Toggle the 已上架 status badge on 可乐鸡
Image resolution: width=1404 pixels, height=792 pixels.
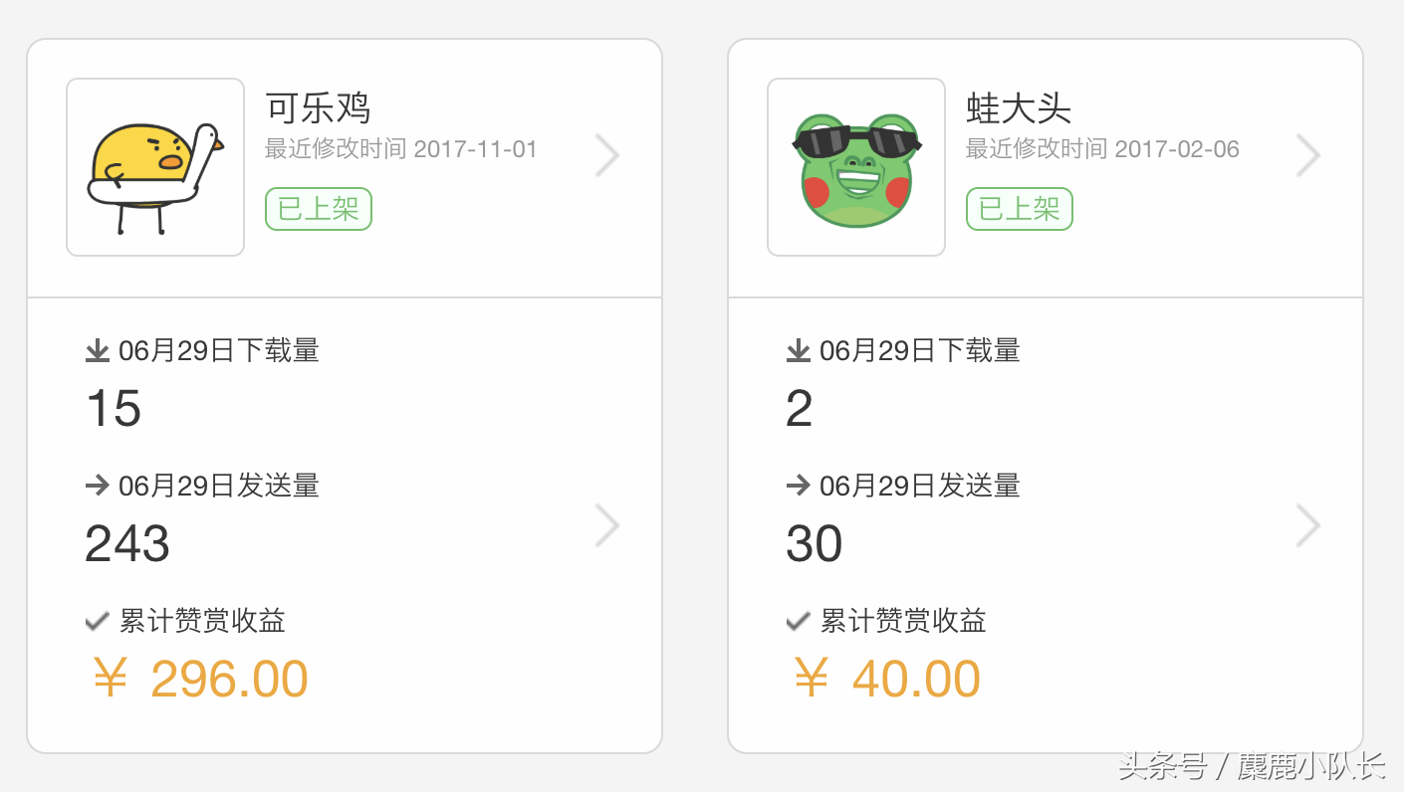[318, 209]
